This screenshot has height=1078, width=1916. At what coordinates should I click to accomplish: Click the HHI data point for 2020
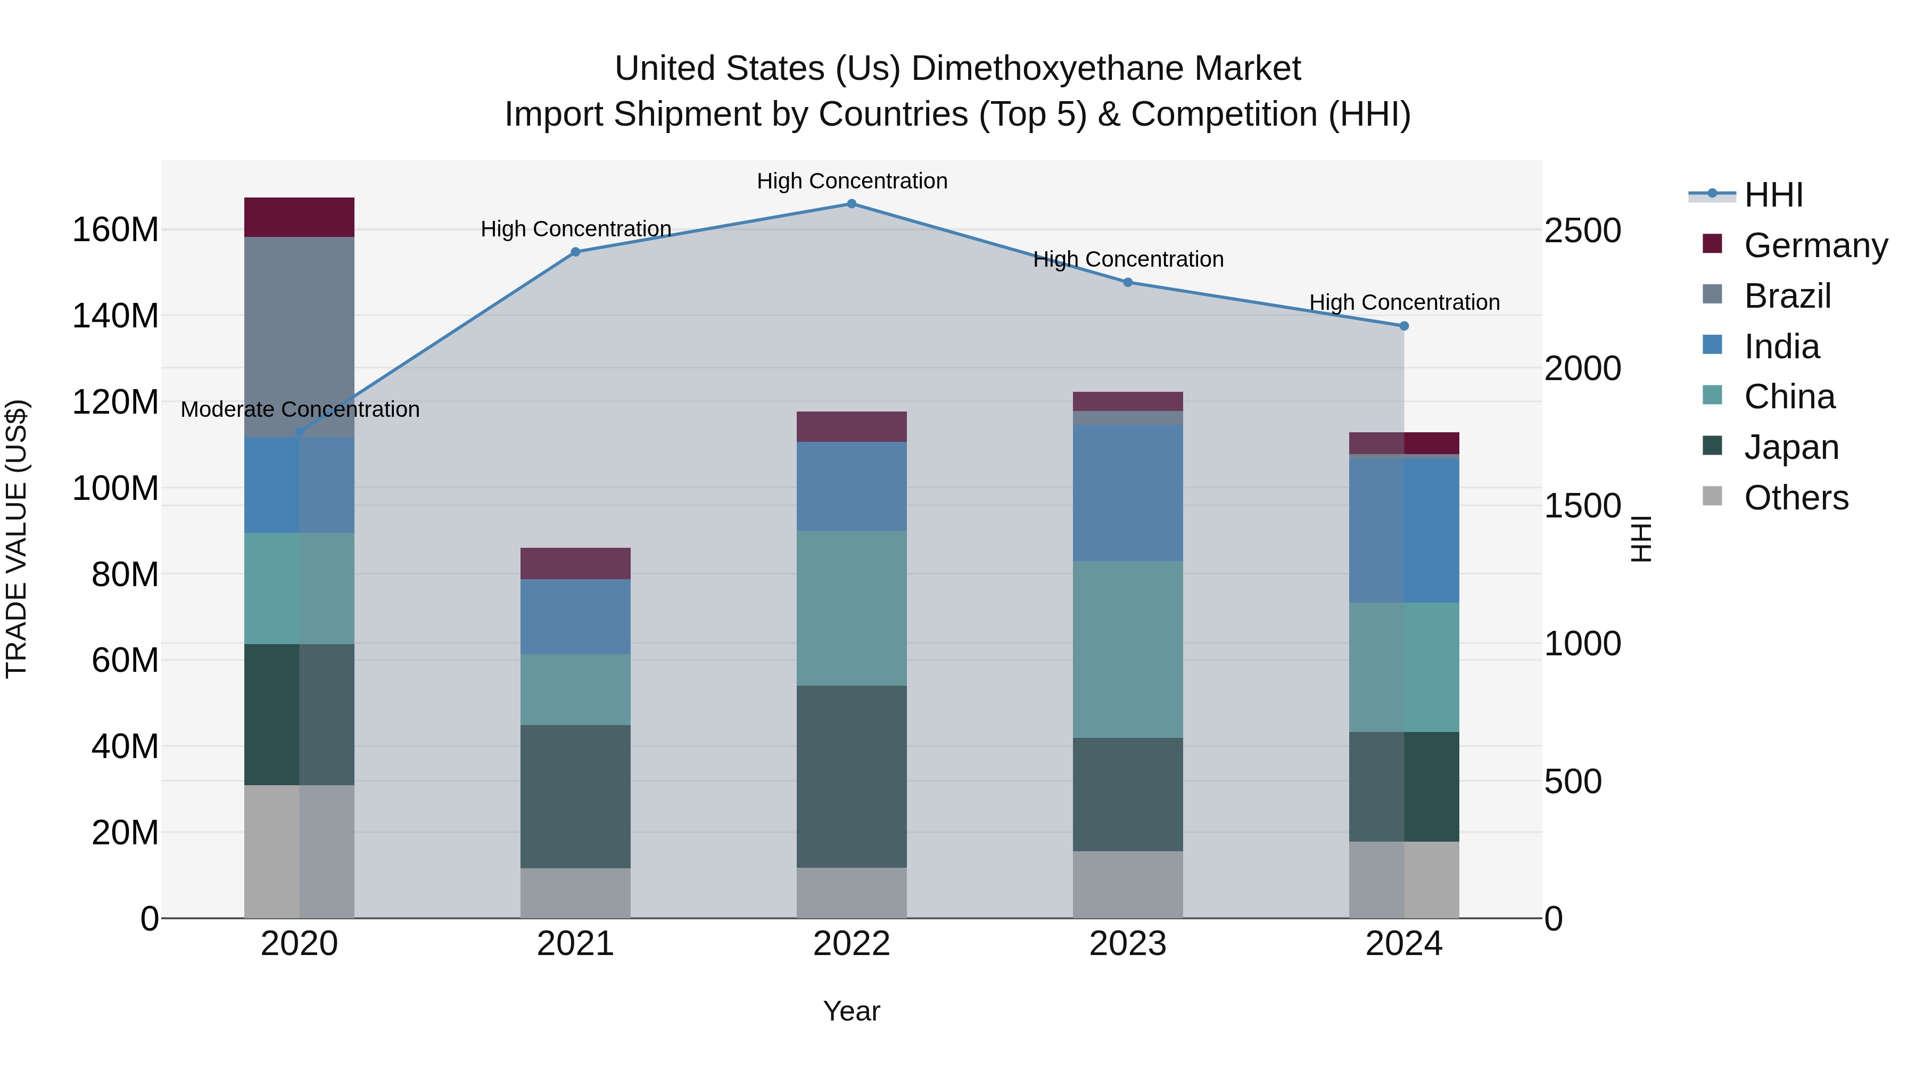coord(299,432)
